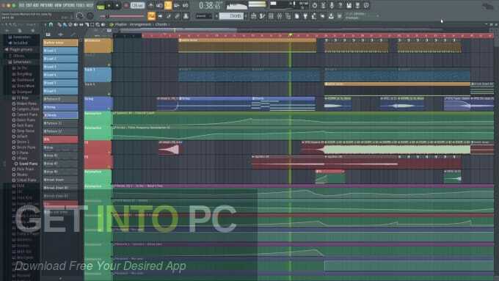Select the Playlist draw pencil tool
Screen dimensions: 499x281
pos(59,24)
